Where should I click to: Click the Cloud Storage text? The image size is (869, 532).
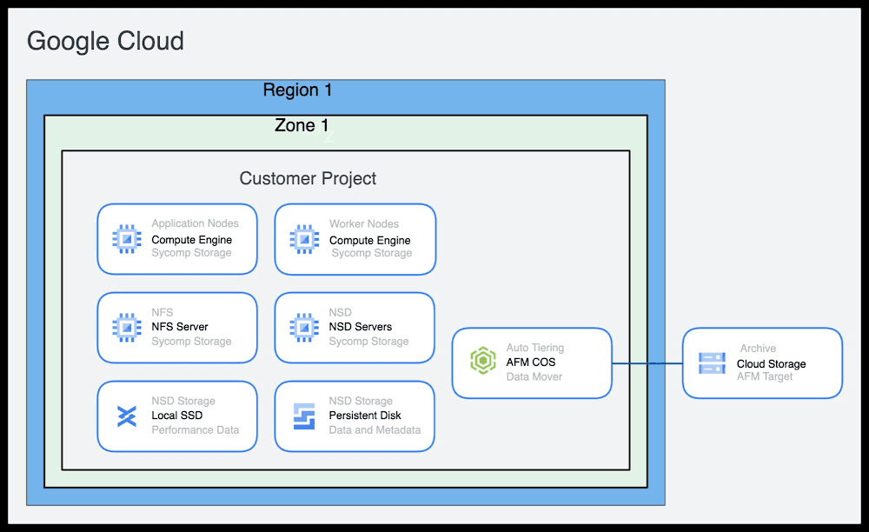[772, 364]
